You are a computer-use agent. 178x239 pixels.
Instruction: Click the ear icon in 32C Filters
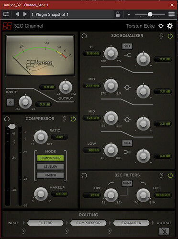pyautogui.click(x=161, y=175)
